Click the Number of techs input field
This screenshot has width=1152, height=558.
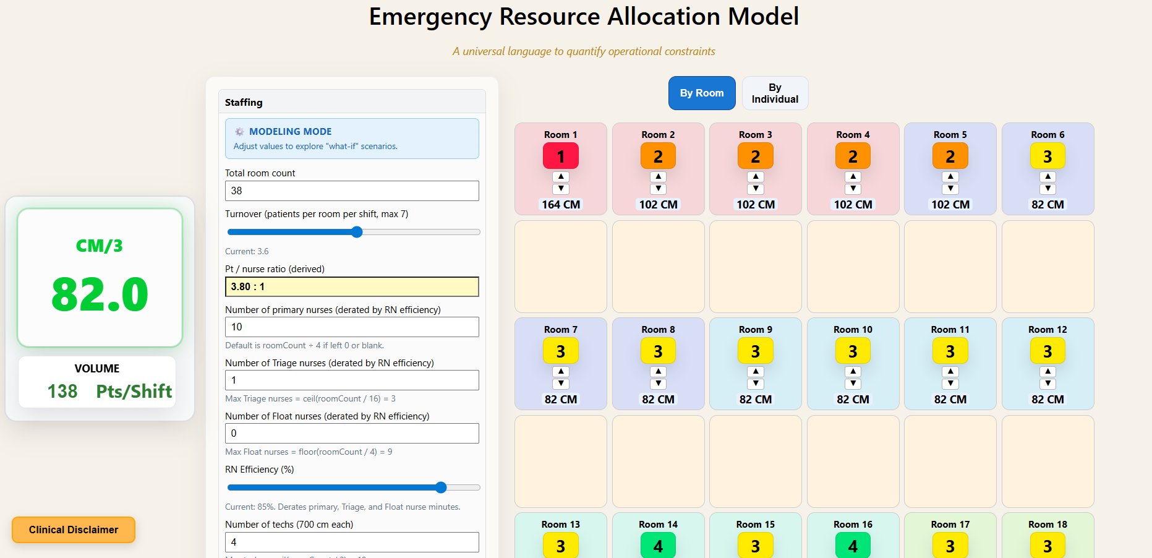[352, 542]
